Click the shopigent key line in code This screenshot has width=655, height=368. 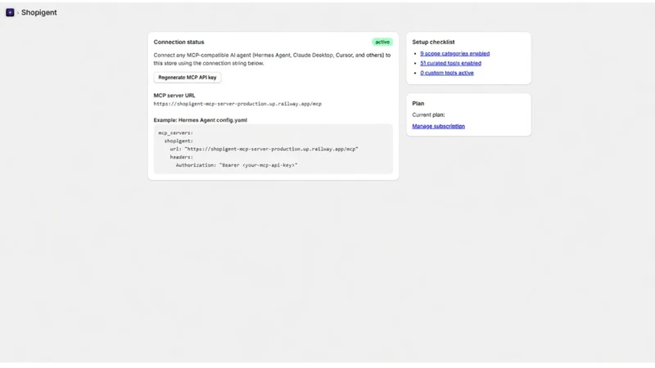click(178, 141)
